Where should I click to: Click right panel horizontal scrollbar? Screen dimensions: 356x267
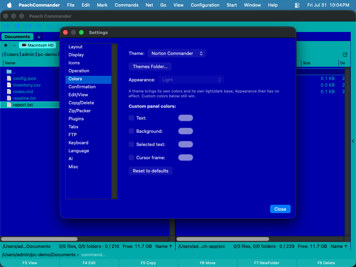pos(223,239)
